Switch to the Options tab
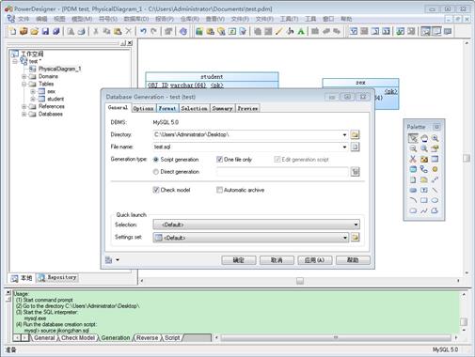This screenshot has width=475, height=357. (x=143, y=108)
